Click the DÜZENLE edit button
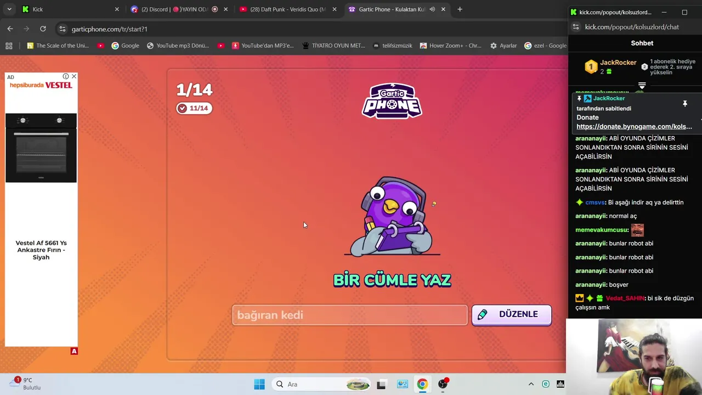Viewport: 702px width, 395px height. 512,314
